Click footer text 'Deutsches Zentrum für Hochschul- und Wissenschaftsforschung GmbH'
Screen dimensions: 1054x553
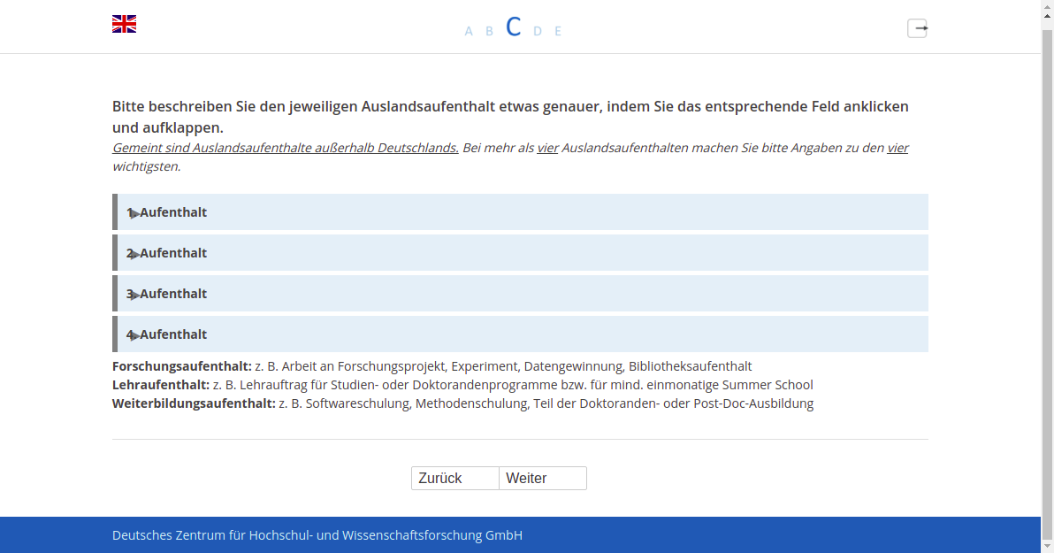[x=317, y=535]
